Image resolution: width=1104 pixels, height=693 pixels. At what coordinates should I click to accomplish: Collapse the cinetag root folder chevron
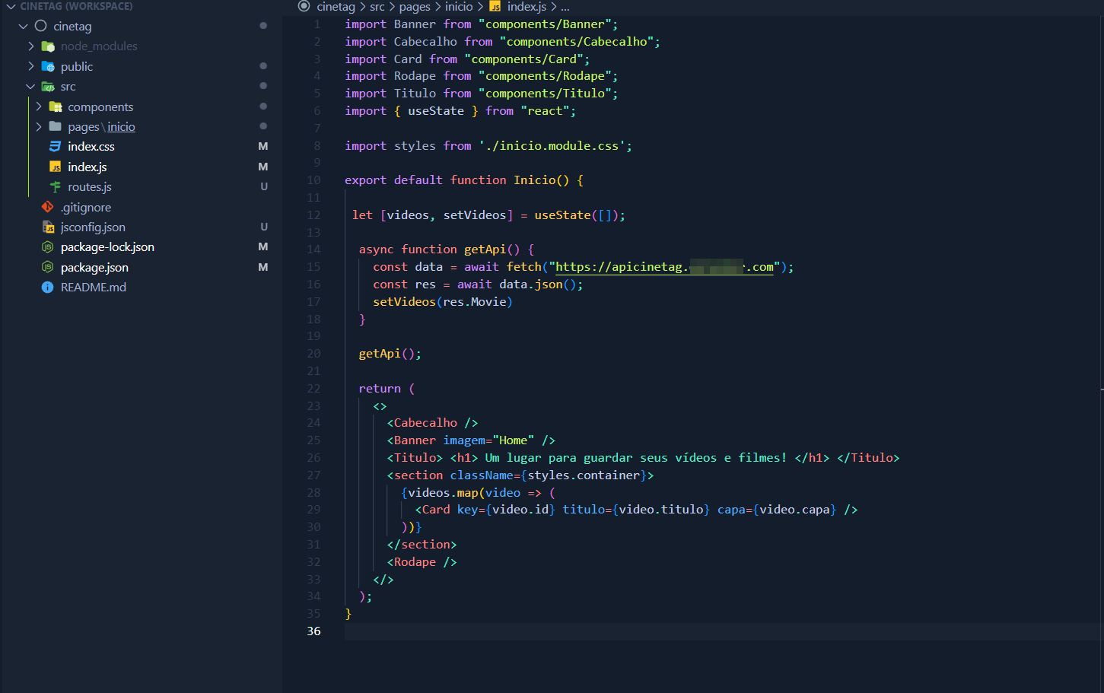pyautogui.click(x=24, y=26)
